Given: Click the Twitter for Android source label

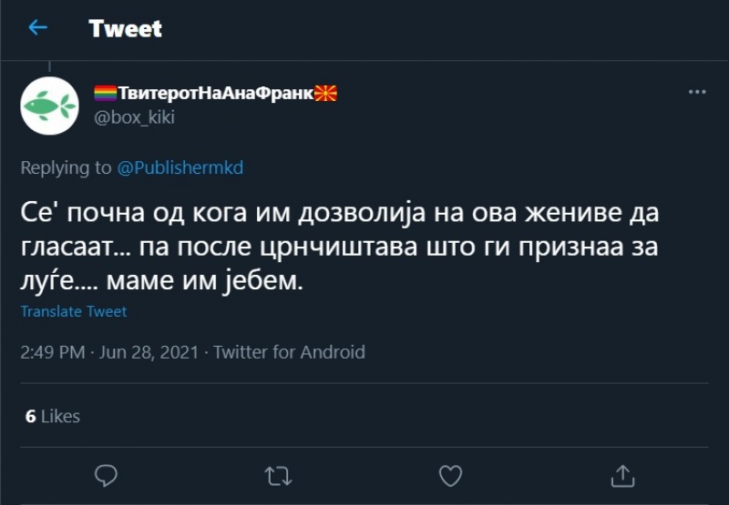Looking at the screenshot, I should (x=289, y=352).
